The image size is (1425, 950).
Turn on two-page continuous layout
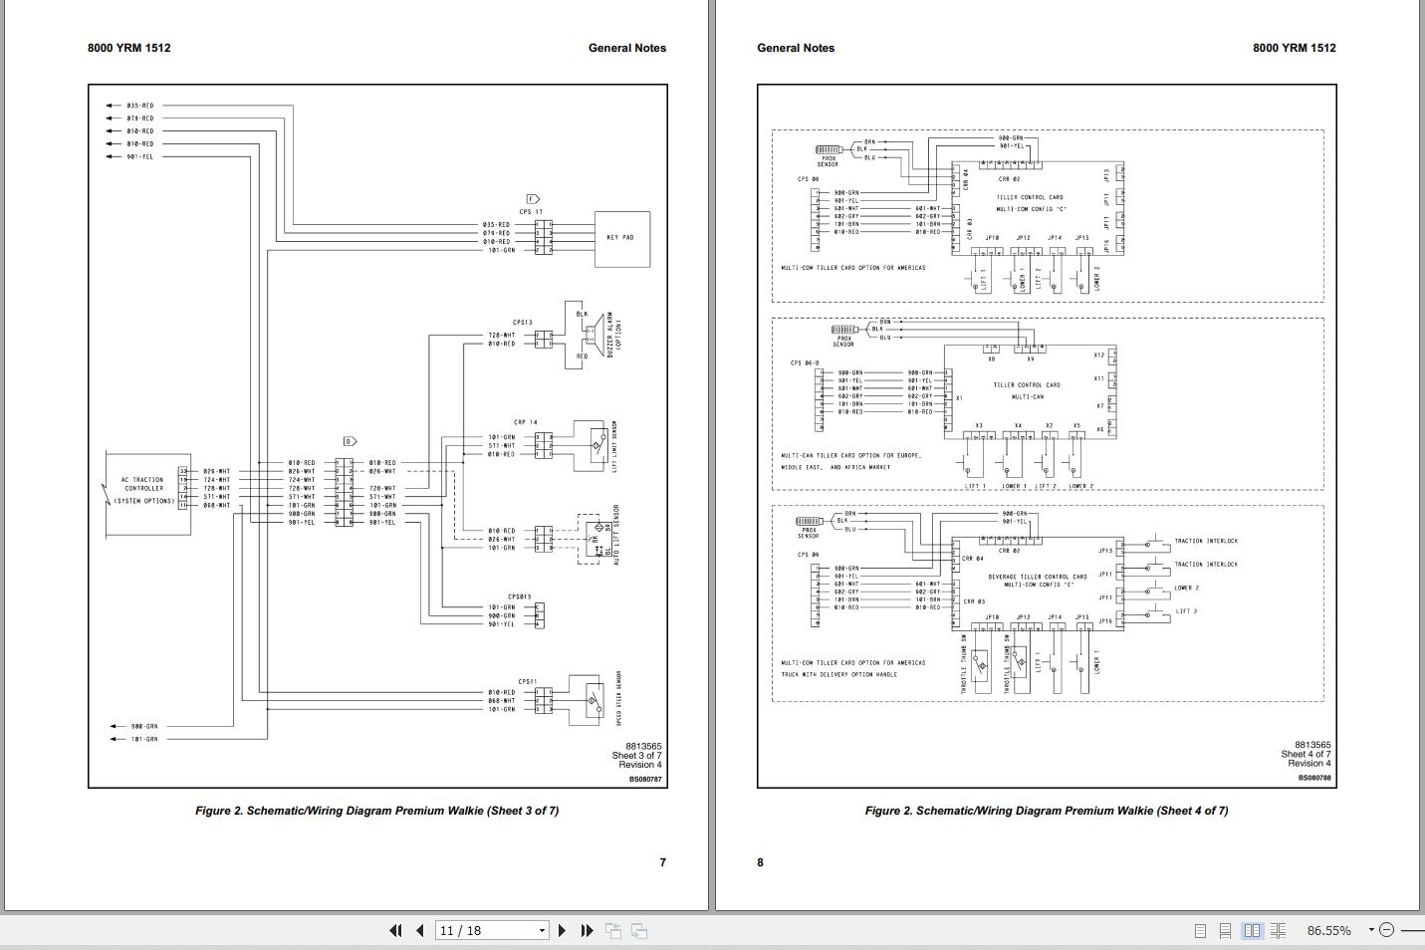pos(1279,930)
